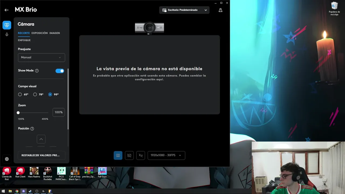This screenshot has height=194, width=345.
Task: Switch to the EXPOSICIÓN tab
Action: pyautogui.click(x=40, y=33)
